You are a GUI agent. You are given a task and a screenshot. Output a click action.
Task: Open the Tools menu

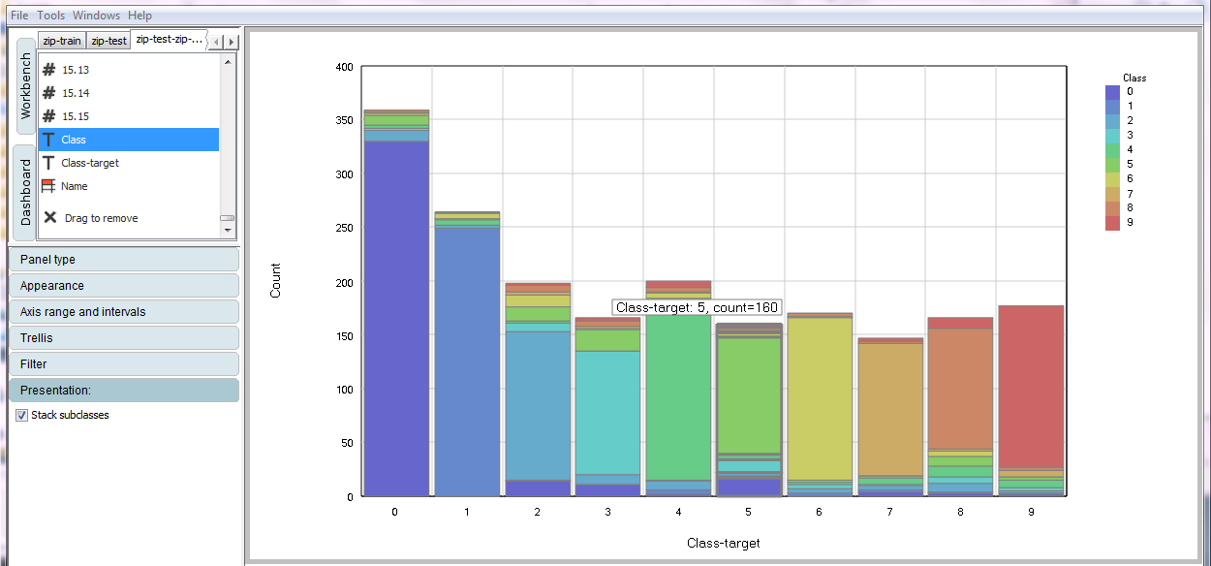[50, 16]
